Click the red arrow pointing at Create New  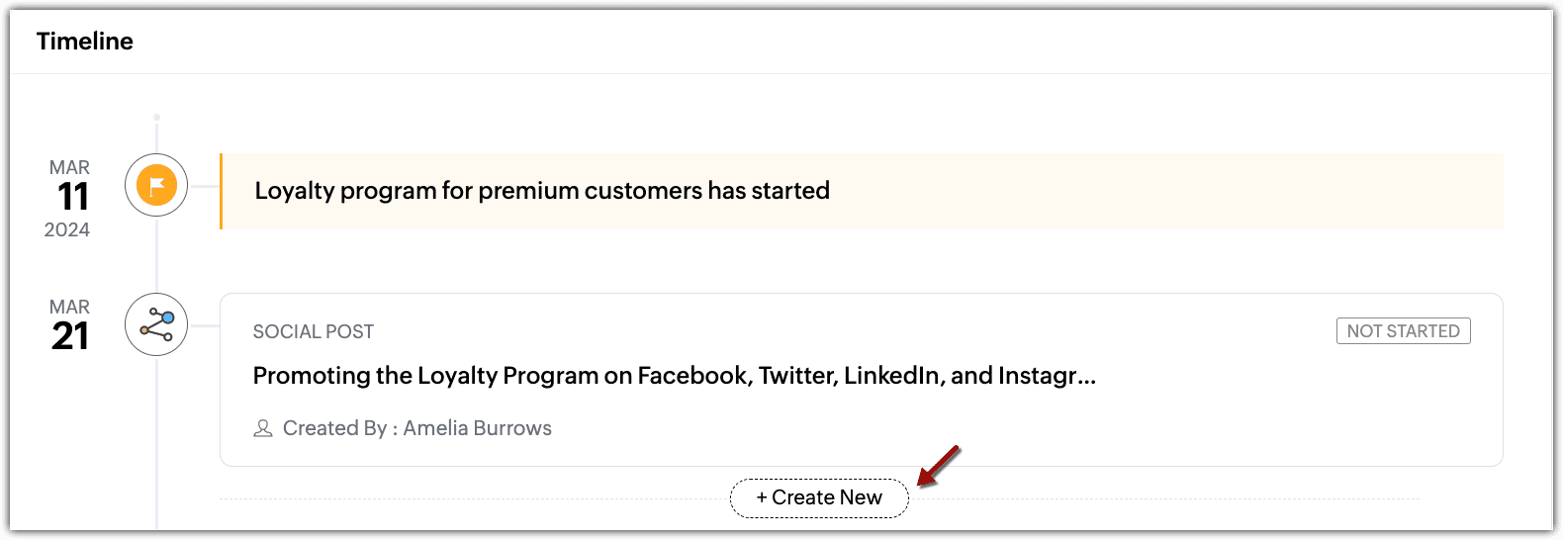[938, 466]
